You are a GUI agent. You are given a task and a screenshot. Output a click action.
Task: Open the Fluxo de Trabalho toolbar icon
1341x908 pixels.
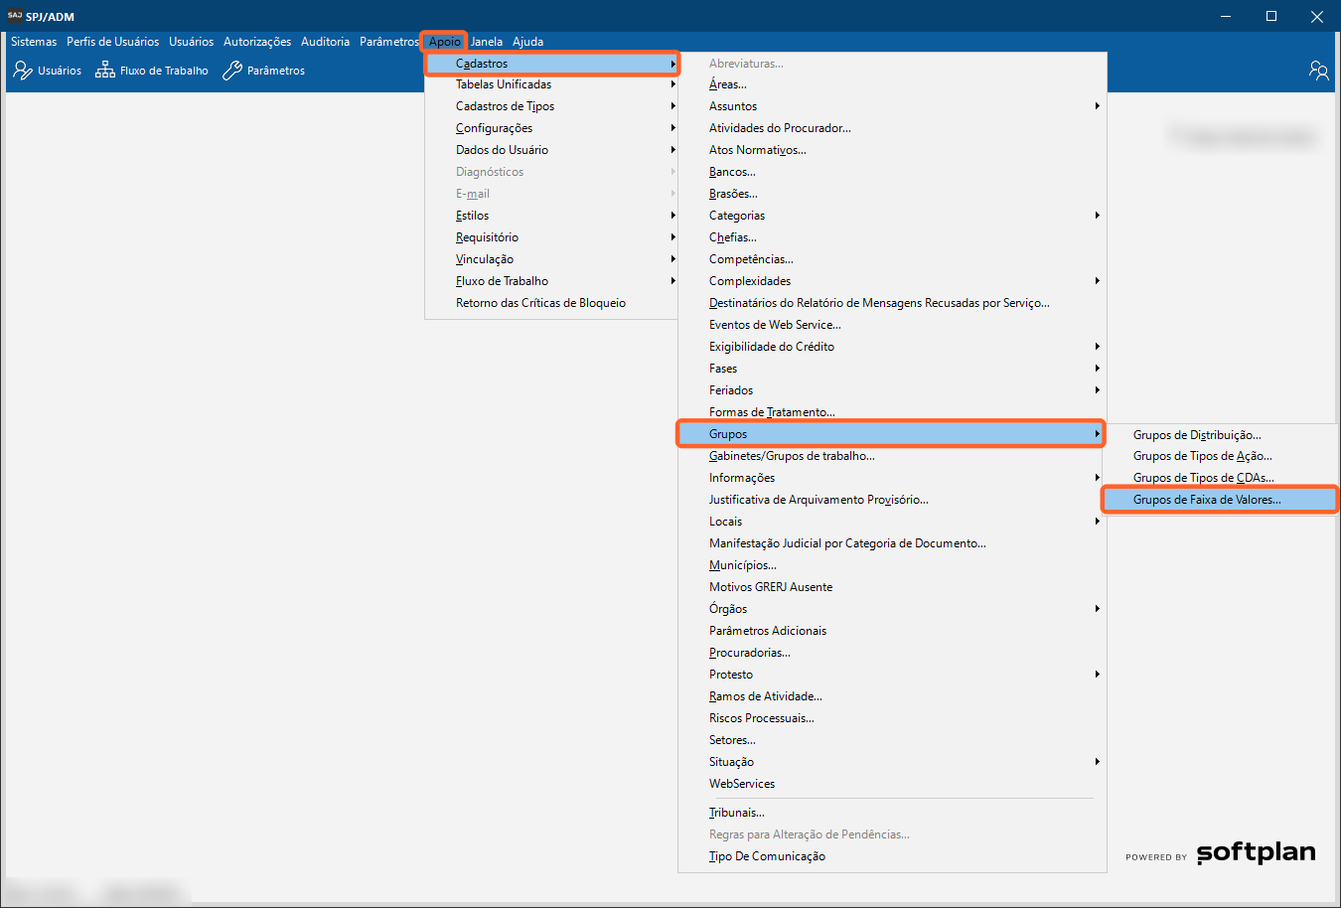(x=105, y=71)
